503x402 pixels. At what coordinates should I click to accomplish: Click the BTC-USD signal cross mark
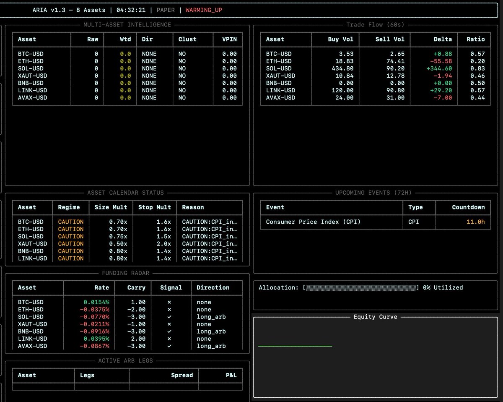click(169, 302)
